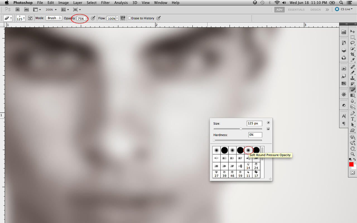
Task: Select the Pen tool
Action: click(x=353, y=113)
